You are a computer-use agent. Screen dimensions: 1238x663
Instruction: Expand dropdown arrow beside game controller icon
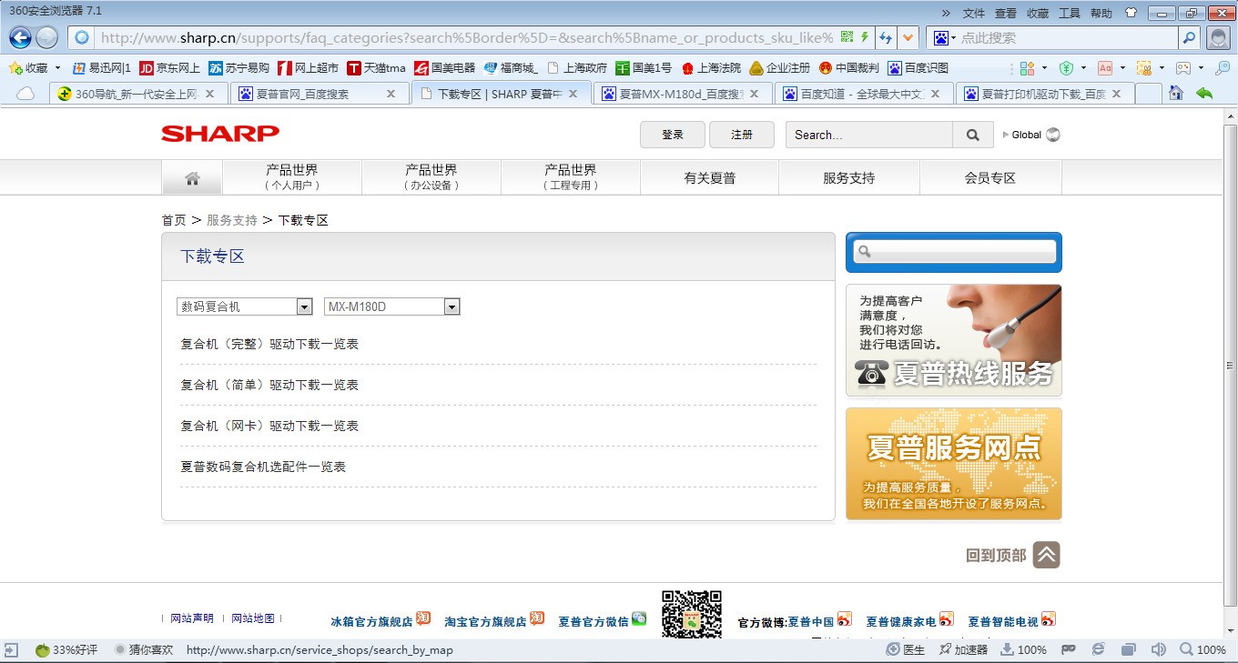(1201, 68)
